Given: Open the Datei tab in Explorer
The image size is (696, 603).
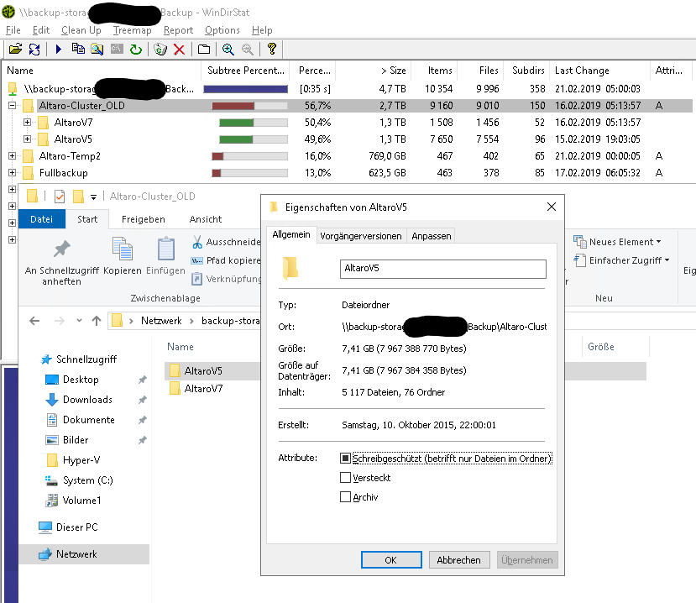Looking at the screenshot, I should (42, 219).
